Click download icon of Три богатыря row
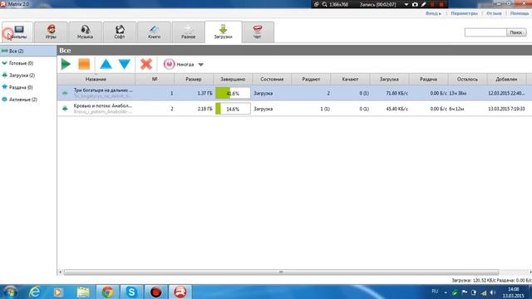The height and width of the screenshot is (299, 532). coord(65,92)
